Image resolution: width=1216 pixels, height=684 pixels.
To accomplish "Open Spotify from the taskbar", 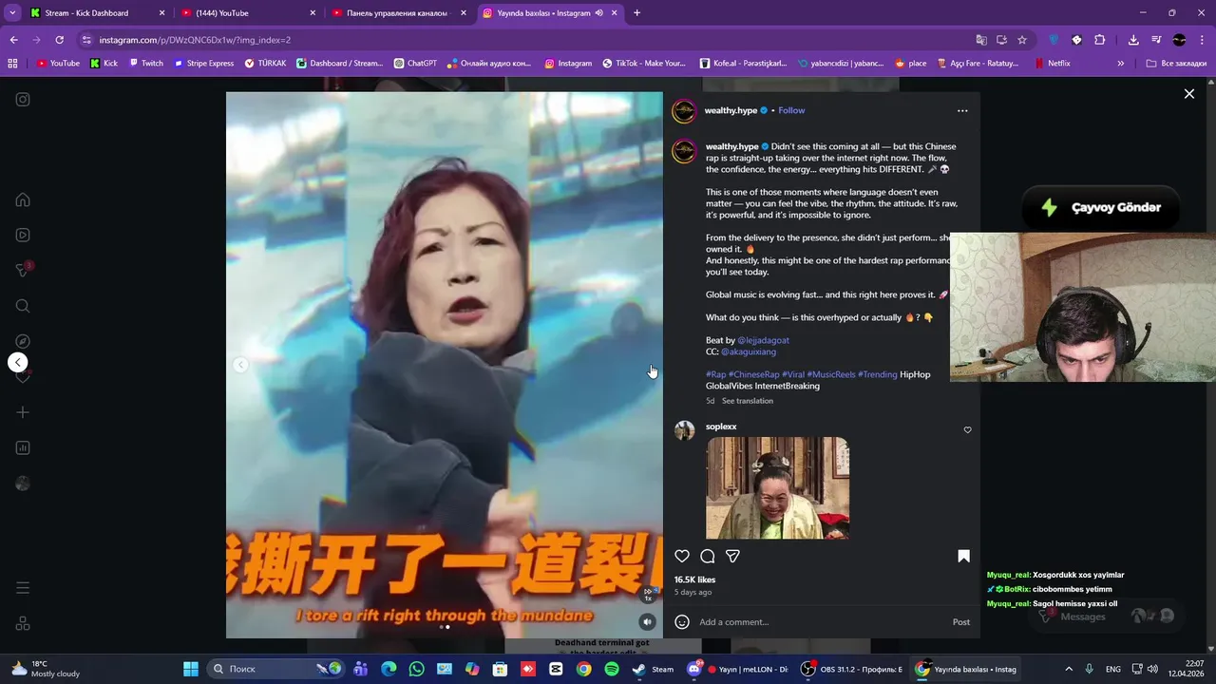I will coord(612,669).
